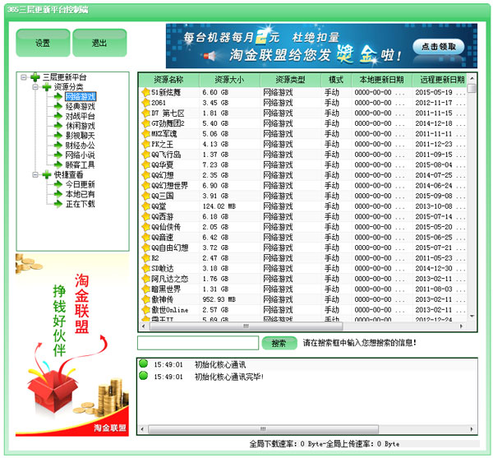Open 今日更新 quick view

(x=81, y=184)
